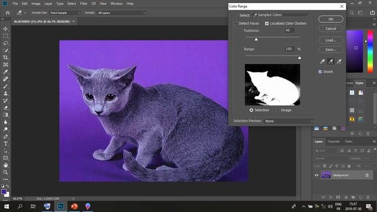Select the Type tool
The height and width of the screenshot is (212, 377).
click(5, 144)
